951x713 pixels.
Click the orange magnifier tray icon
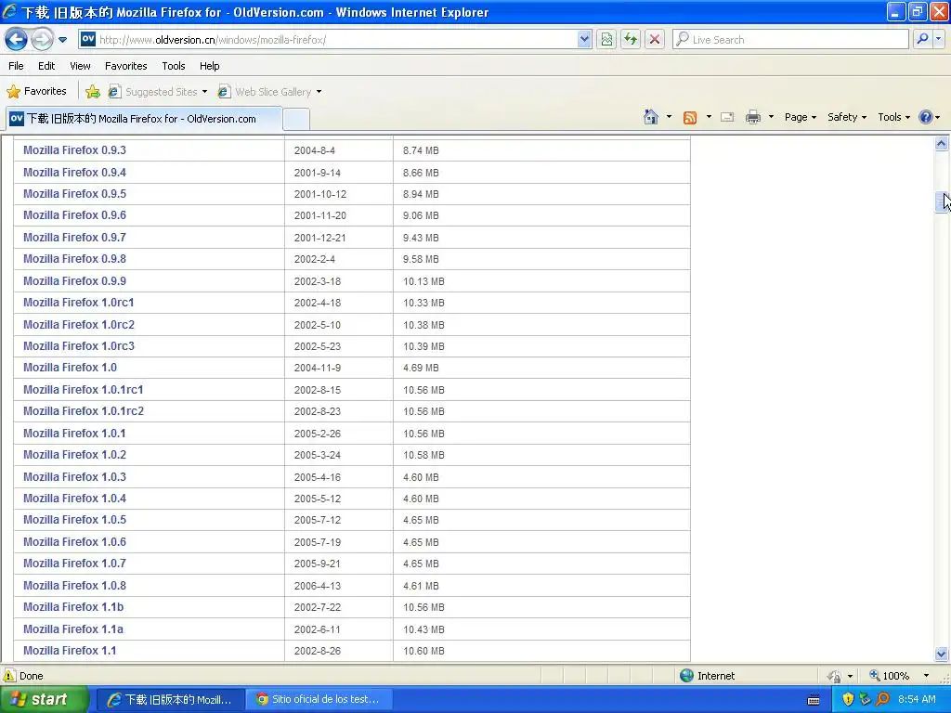tap(882, 700)
